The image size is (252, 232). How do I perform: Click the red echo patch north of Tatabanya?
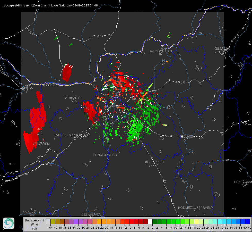(x=67, y=72)
